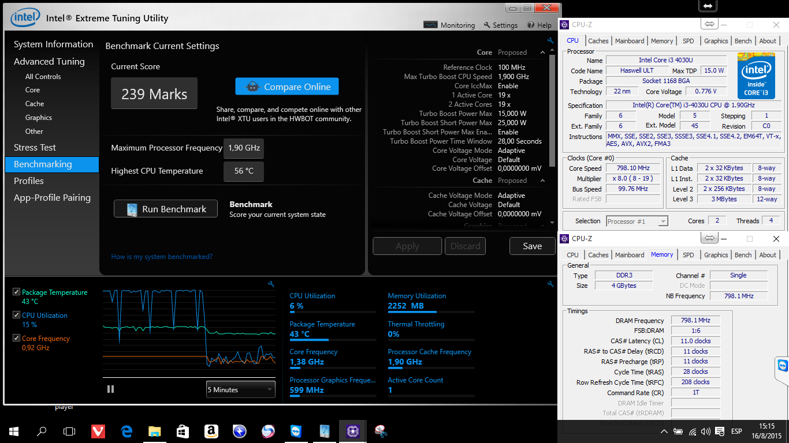The image size is (789, 443).
Task: Switch to Mainboard tab in CPU-Z Processor window
Action: point(630,41)
